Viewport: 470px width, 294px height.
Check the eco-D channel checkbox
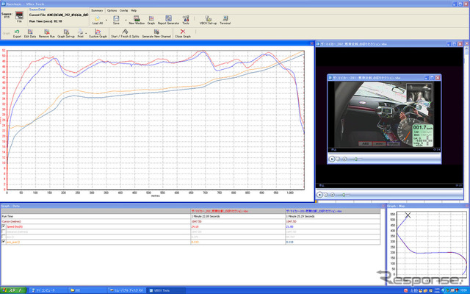[4, 237]
